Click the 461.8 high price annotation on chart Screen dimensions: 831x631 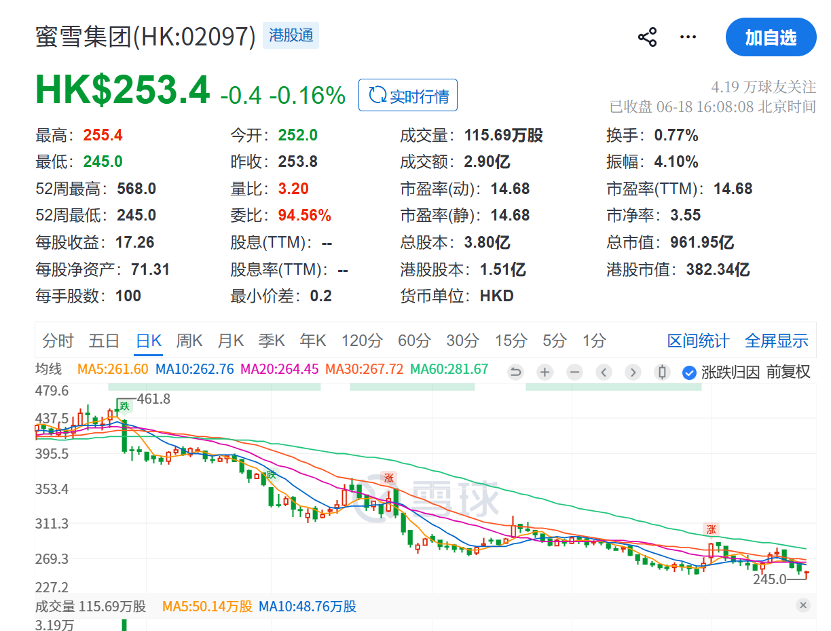(x=154, y=399)
